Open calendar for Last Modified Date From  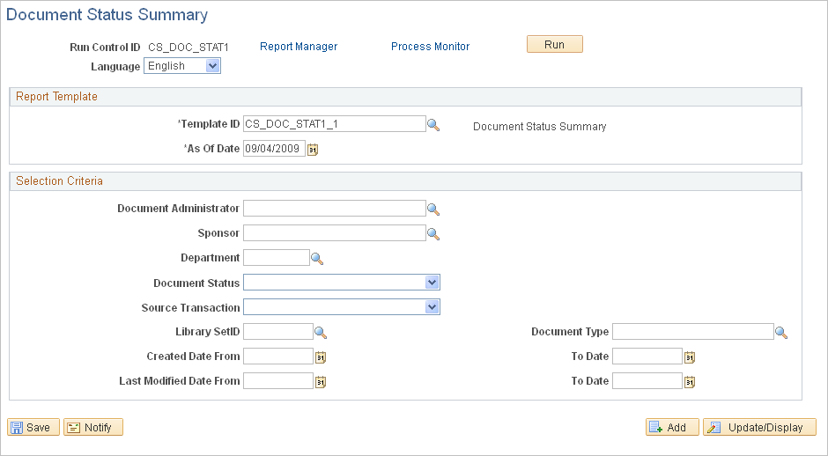[x=321, y=382]
